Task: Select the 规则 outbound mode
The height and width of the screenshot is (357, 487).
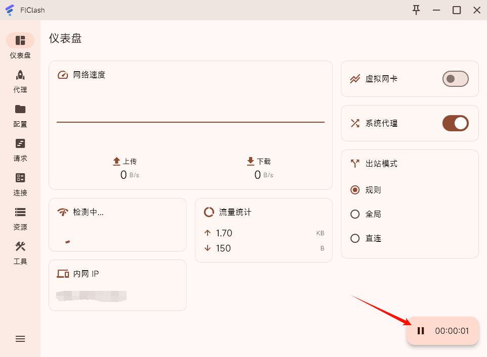Action: click(x=355, y=190)
